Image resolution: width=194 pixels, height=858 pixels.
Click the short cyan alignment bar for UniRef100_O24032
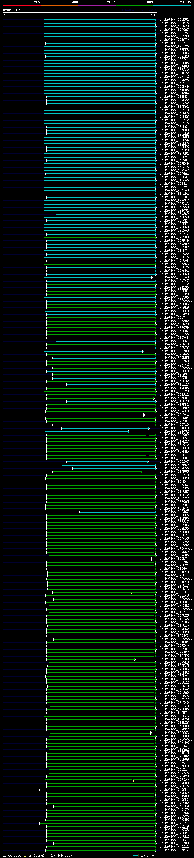coord(87,432)
